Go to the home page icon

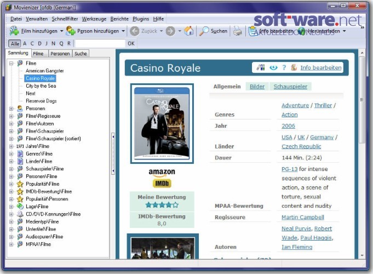click(189, 31)
